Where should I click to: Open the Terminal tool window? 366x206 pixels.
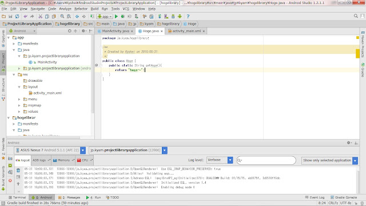point(17,197)
